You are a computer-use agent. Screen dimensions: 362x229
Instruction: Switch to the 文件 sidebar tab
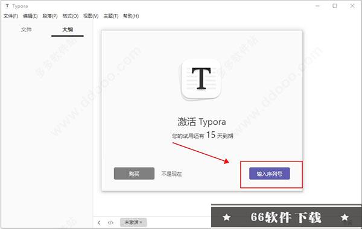coord(26,30)
